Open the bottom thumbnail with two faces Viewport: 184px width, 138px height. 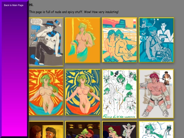coord(46,129)
